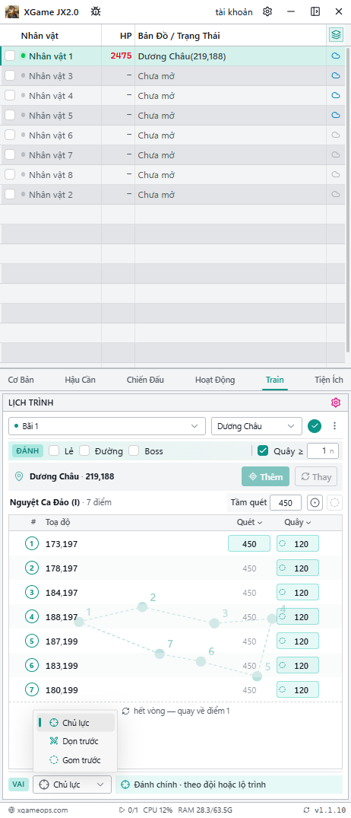Enable the Lẻ checkbox
This screenshot has width=351, height=818.
pyautogui.click(x=54, y=450)
